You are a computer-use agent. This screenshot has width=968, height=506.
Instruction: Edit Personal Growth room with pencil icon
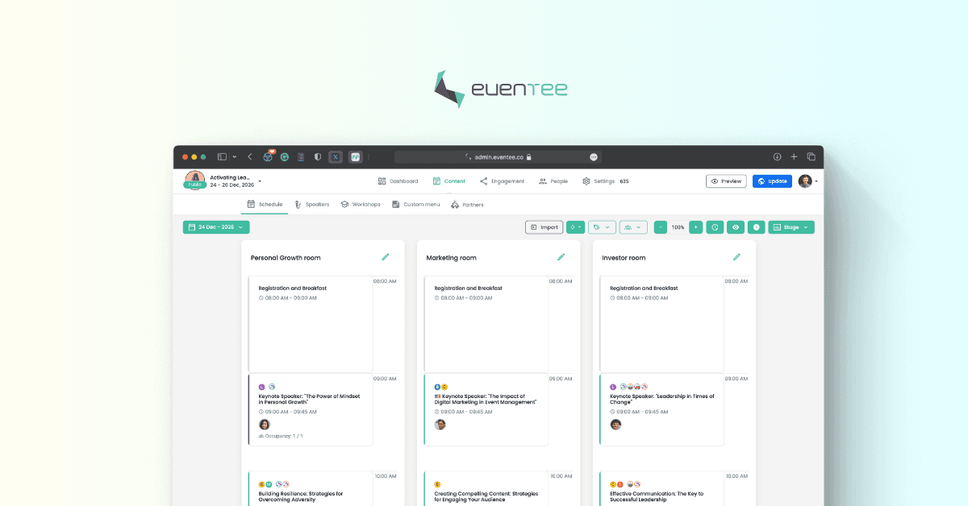pos(386,257)
